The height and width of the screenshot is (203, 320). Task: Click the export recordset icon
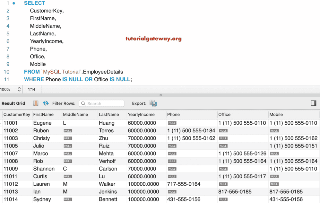[x=153, y=103]
